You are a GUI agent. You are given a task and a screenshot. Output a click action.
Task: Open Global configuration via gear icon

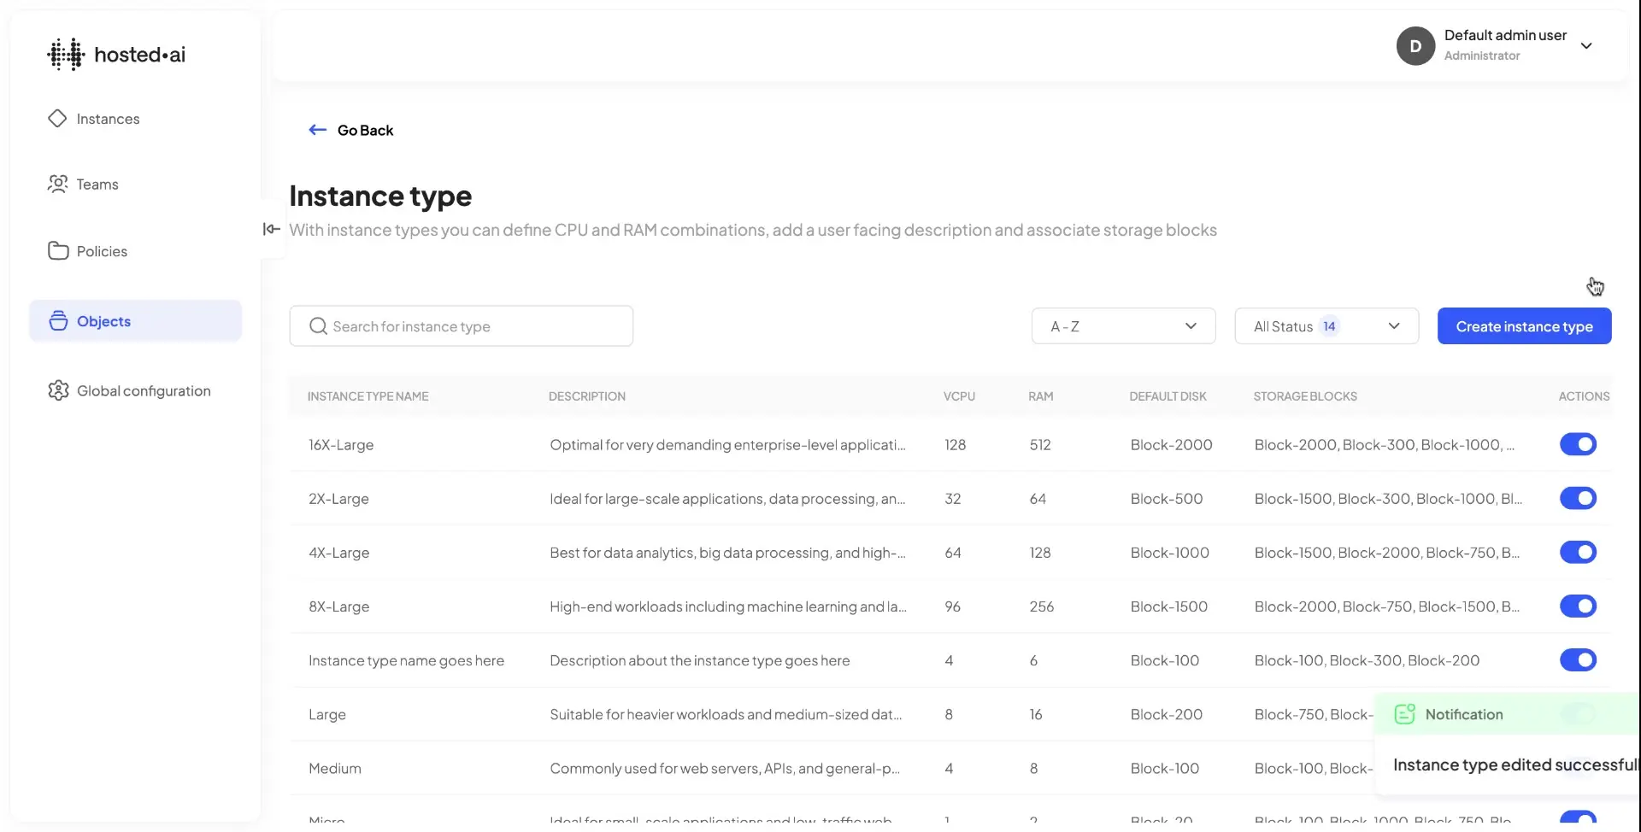[x=56, y=390]
